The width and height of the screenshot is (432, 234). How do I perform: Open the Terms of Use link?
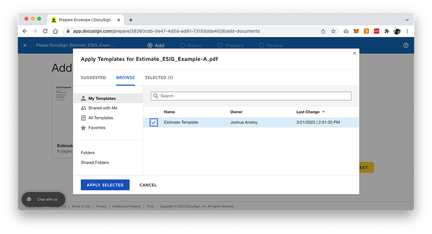(x=81, y=206)
